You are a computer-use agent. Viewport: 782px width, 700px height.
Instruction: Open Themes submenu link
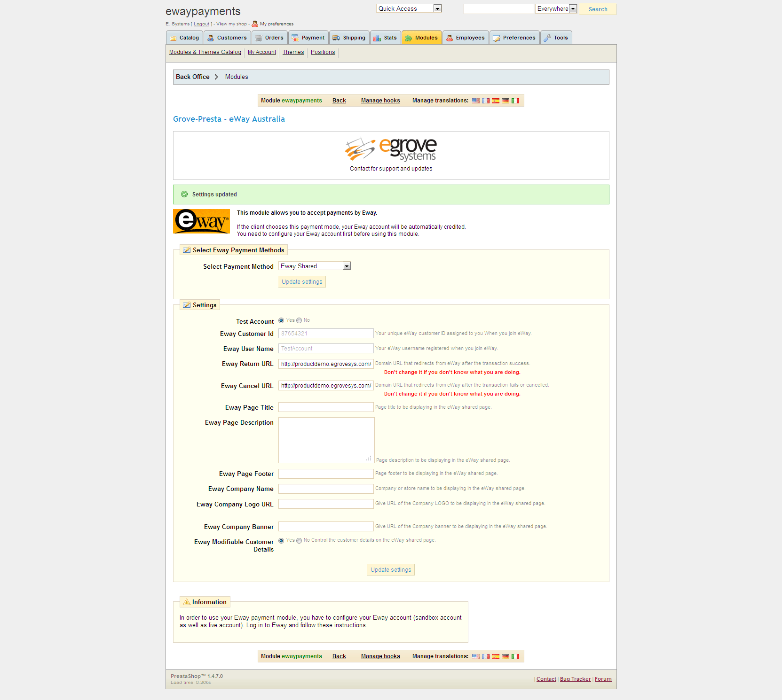point(293,52)
